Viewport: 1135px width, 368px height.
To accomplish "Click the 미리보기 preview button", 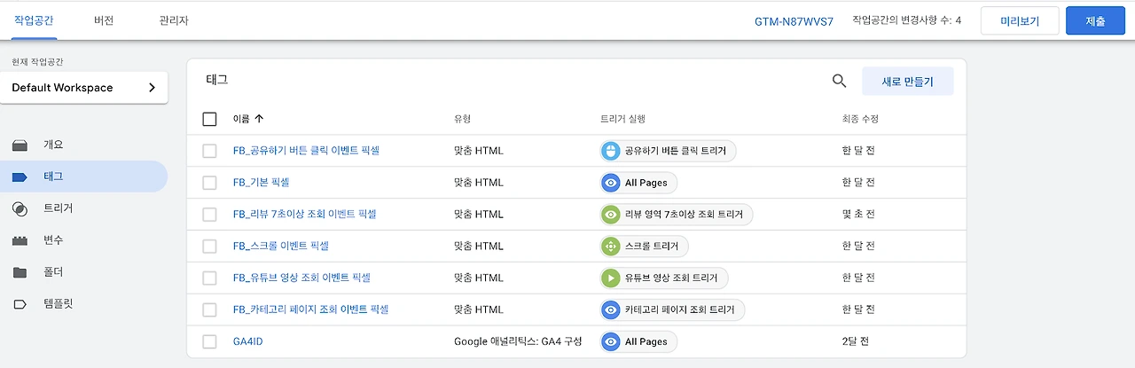I will 1020,21.
